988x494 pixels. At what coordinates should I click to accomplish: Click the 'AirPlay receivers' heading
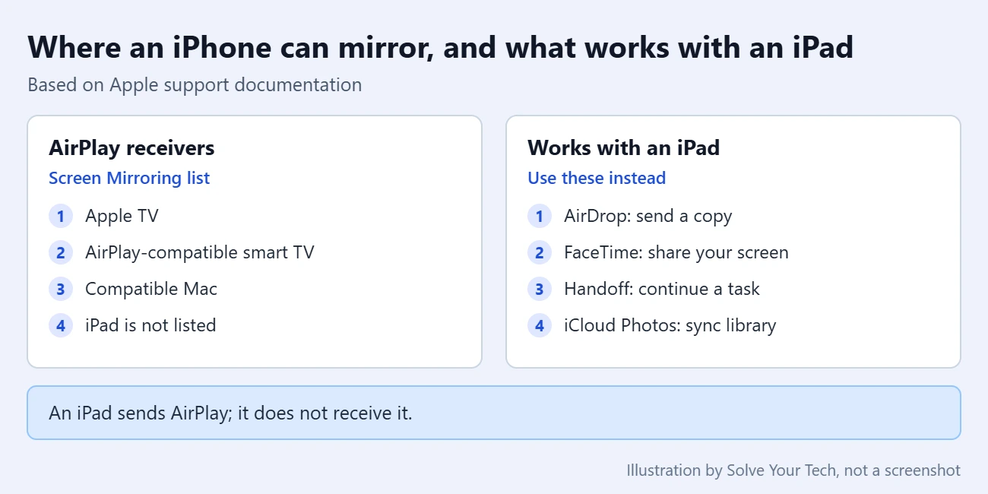[131, 147]
